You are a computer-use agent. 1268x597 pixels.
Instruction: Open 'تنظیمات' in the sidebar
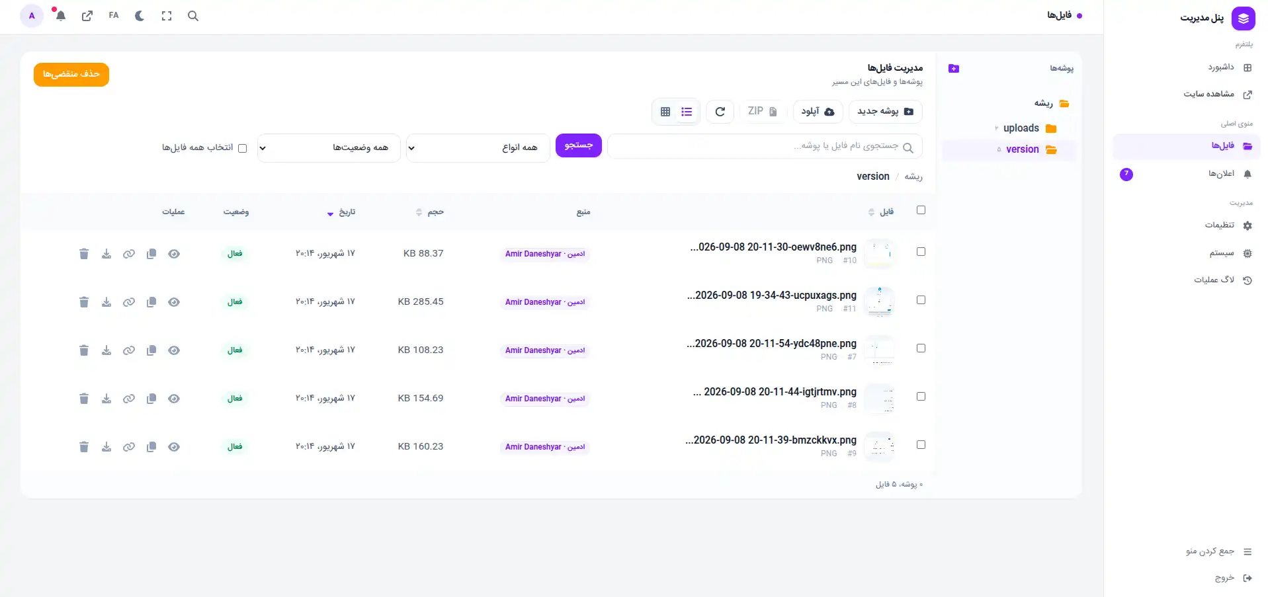click(1187, 225)
